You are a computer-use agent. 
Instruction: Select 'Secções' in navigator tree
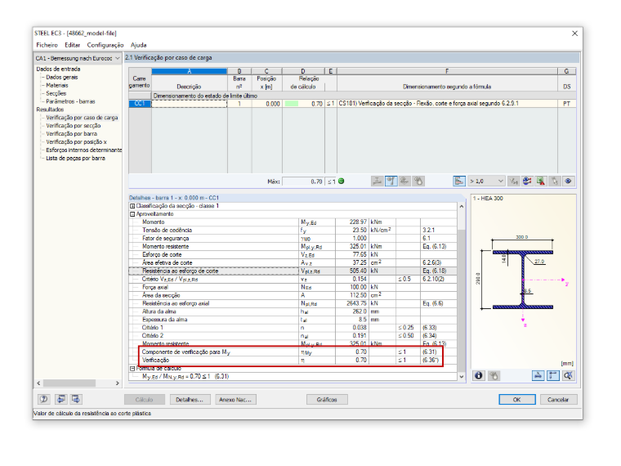56,93
